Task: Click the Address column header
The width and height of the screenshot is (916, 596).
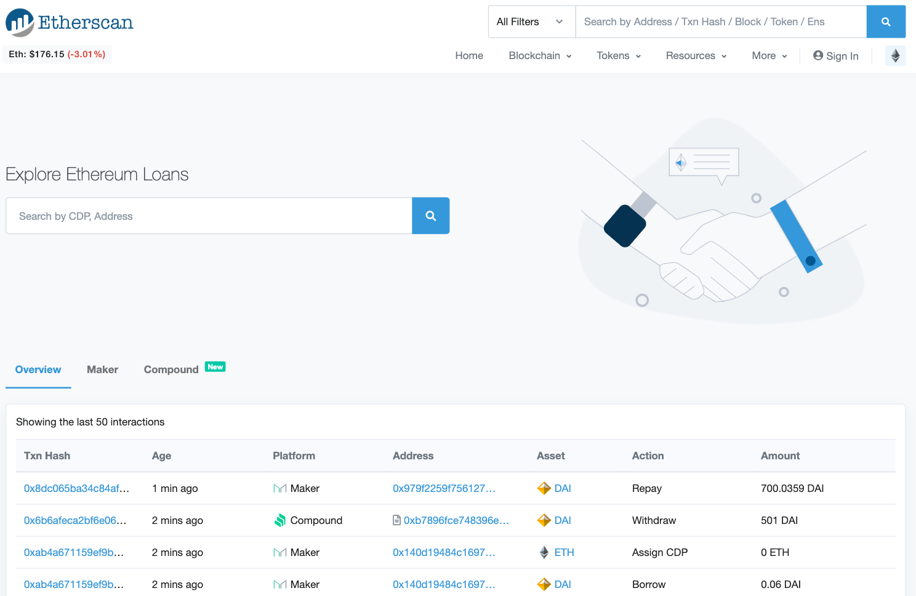Action: click(x=413, y=456)
